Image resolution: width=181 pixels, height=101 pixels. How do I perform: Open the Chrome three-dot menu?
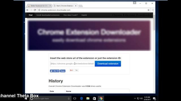pyautogui.click(x=153, y=10)
